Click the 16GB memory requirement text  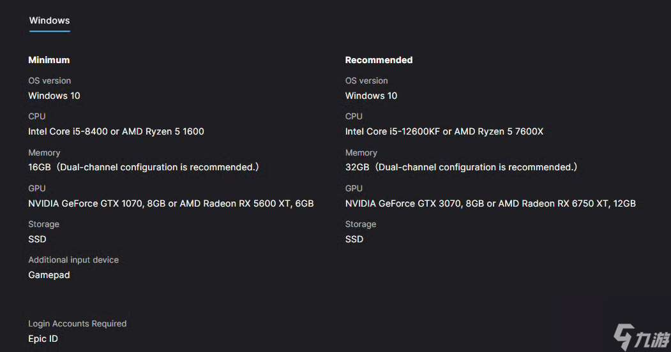click(143, 167)
